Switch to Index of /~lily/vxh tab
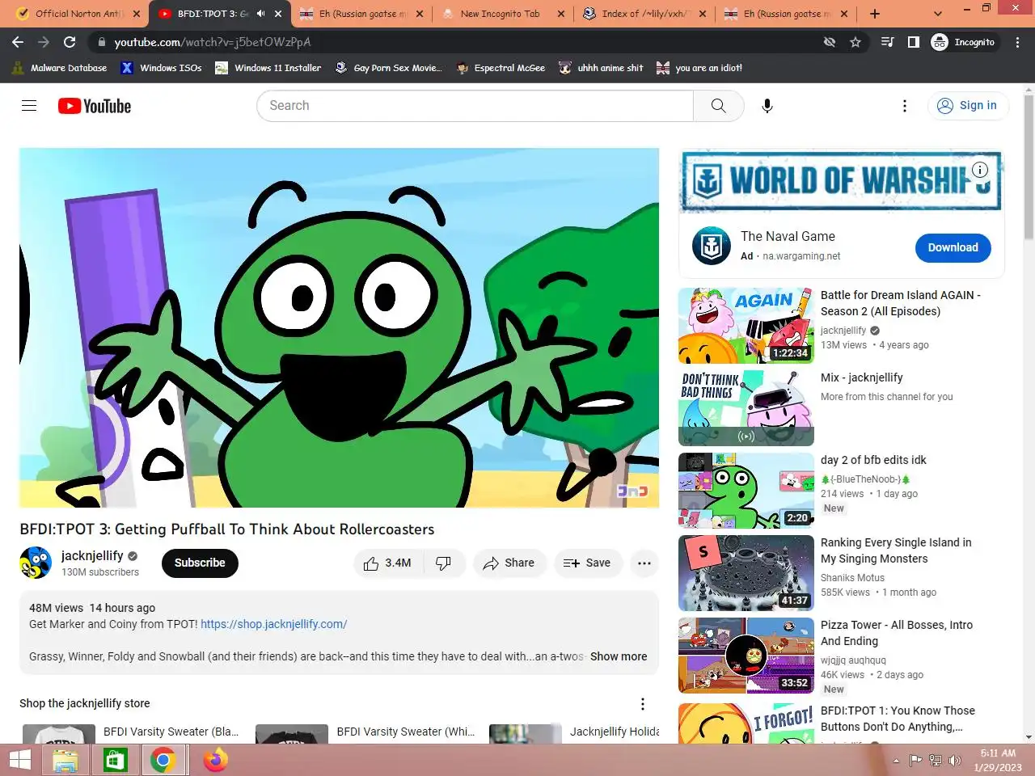 coord(644,14)
